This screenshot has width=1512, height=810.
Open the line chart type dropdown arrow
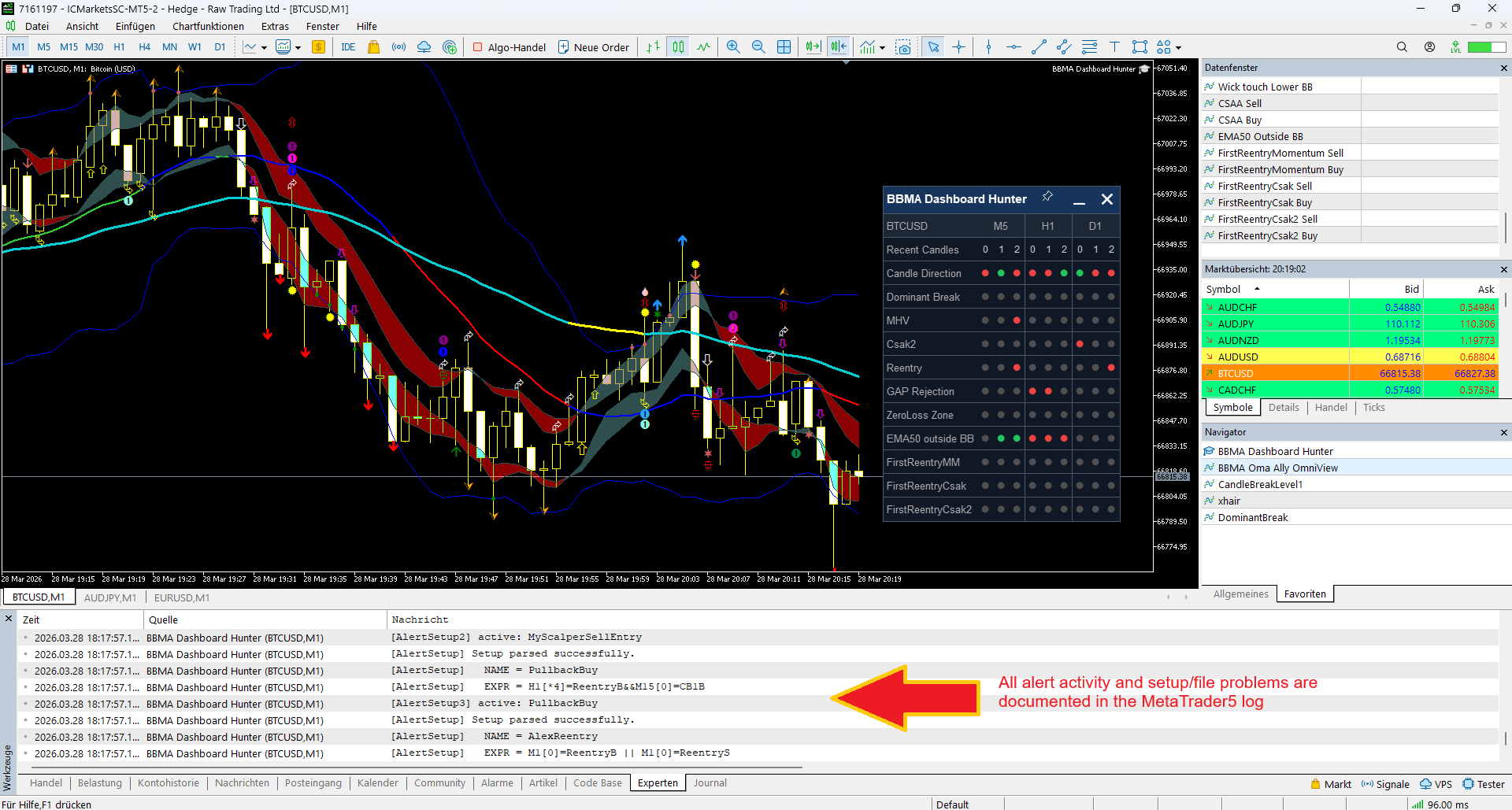[x=264, y=48]
